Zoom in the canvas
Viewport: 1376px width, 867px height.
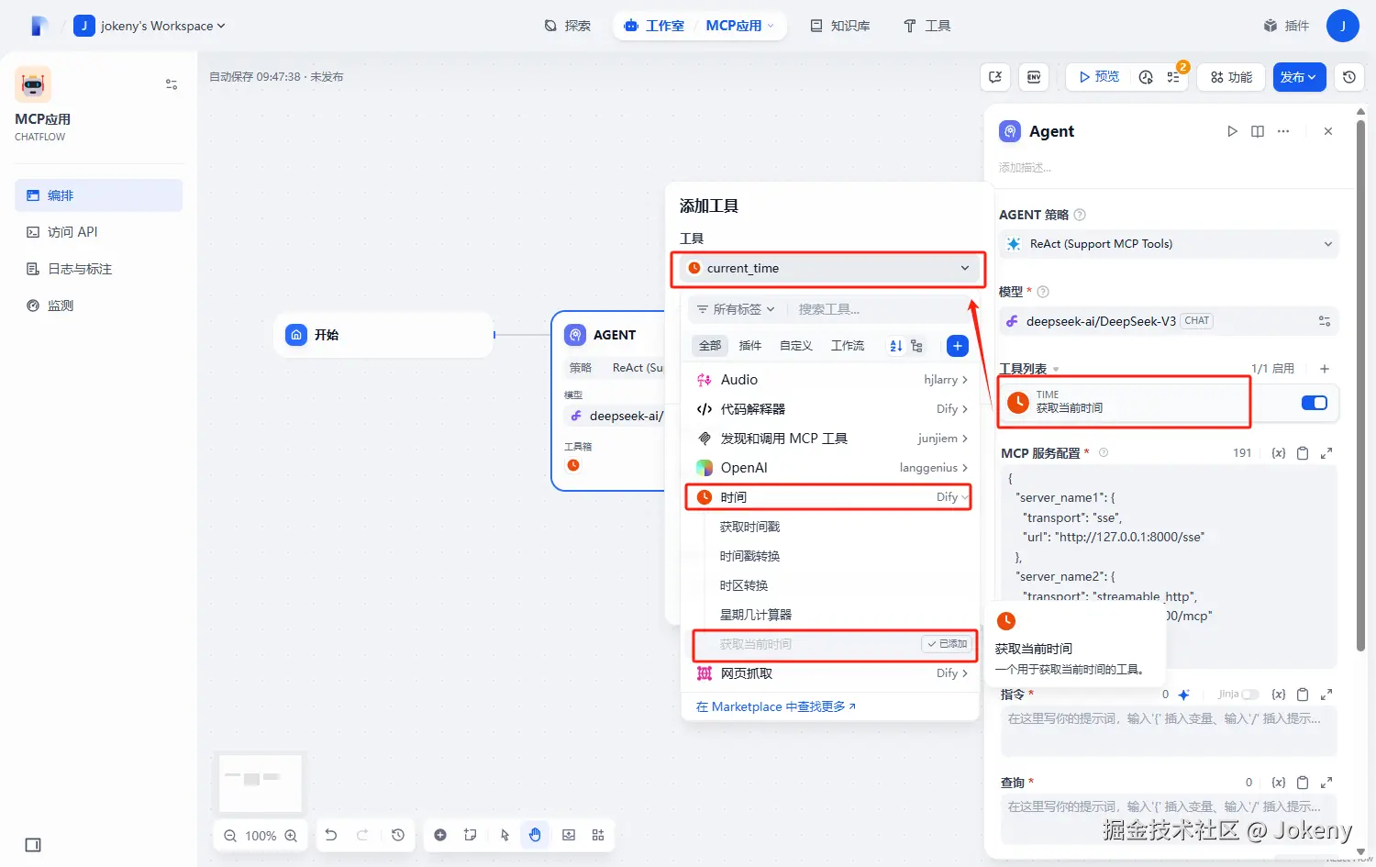click(291, 836)
